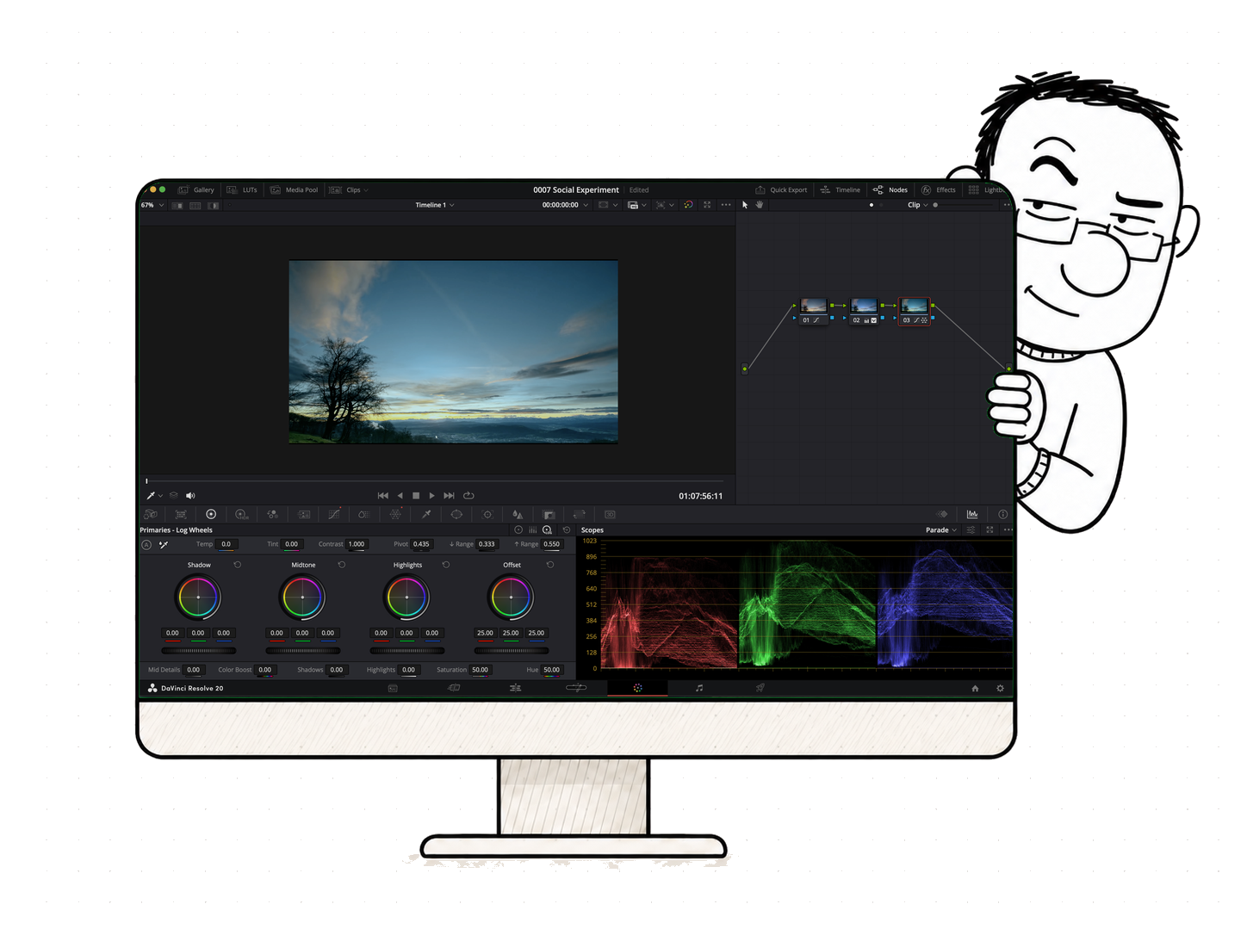Toggle split screen viewer mode

point(195,205)
